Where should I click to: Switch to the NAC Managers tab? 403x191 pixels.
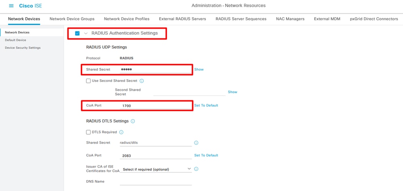click(290, 19)
